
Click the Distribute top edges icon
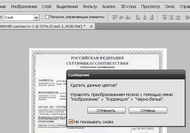[x=164, y=17]
